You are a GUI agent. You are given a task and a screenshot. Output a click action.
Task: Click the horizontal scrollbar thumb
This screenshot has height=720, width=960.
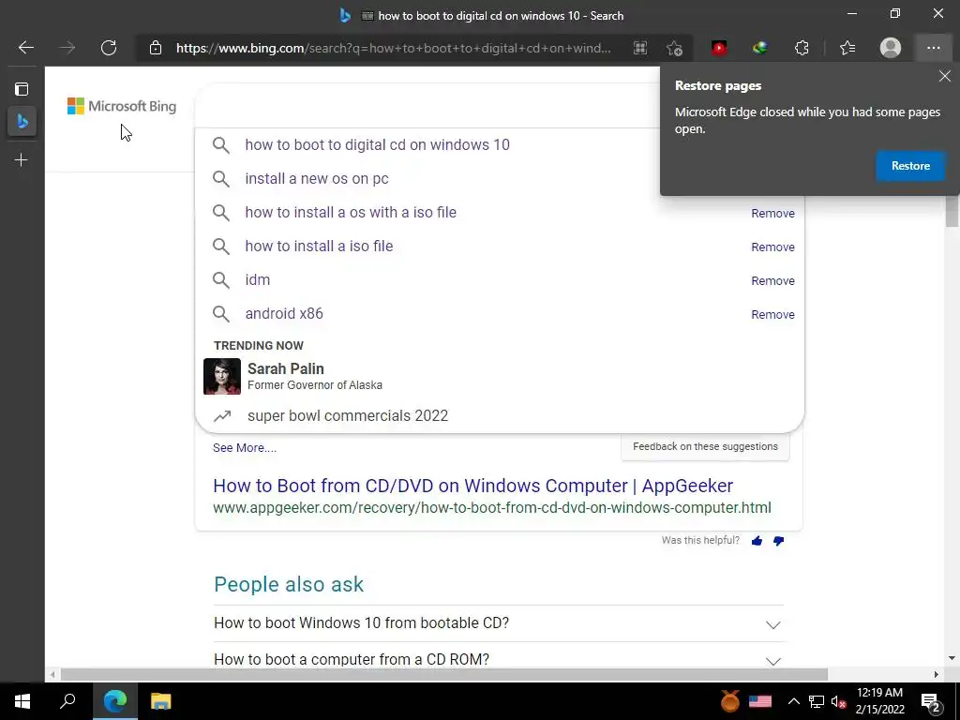pos(443,674)
